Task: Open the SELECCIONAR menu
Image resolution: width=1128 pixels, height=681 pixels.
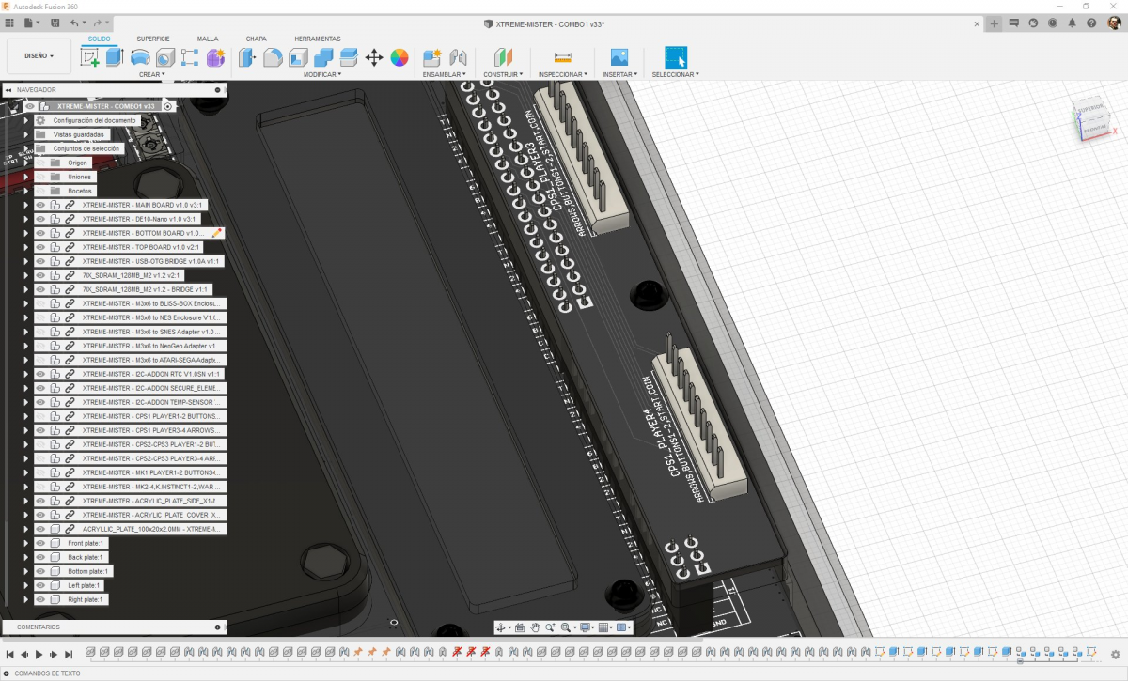Action: coord(675,74)
